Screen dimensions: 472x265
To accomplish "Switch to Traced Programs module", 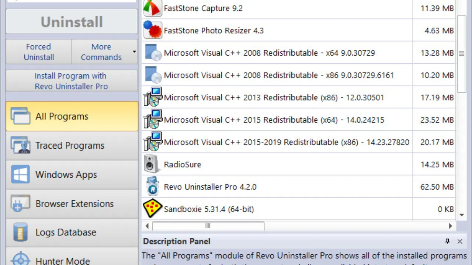I will (72, 145).
